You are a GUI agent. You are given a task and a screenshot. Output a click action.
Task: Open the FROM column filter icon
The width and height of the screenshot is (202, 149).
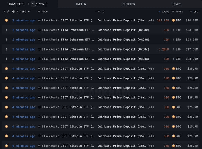click(39, 12)
